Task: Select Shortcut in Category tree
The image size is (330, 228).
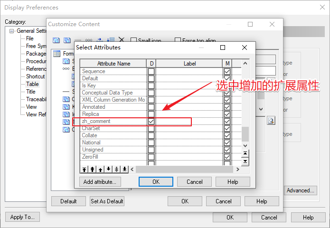Action: 35,76
